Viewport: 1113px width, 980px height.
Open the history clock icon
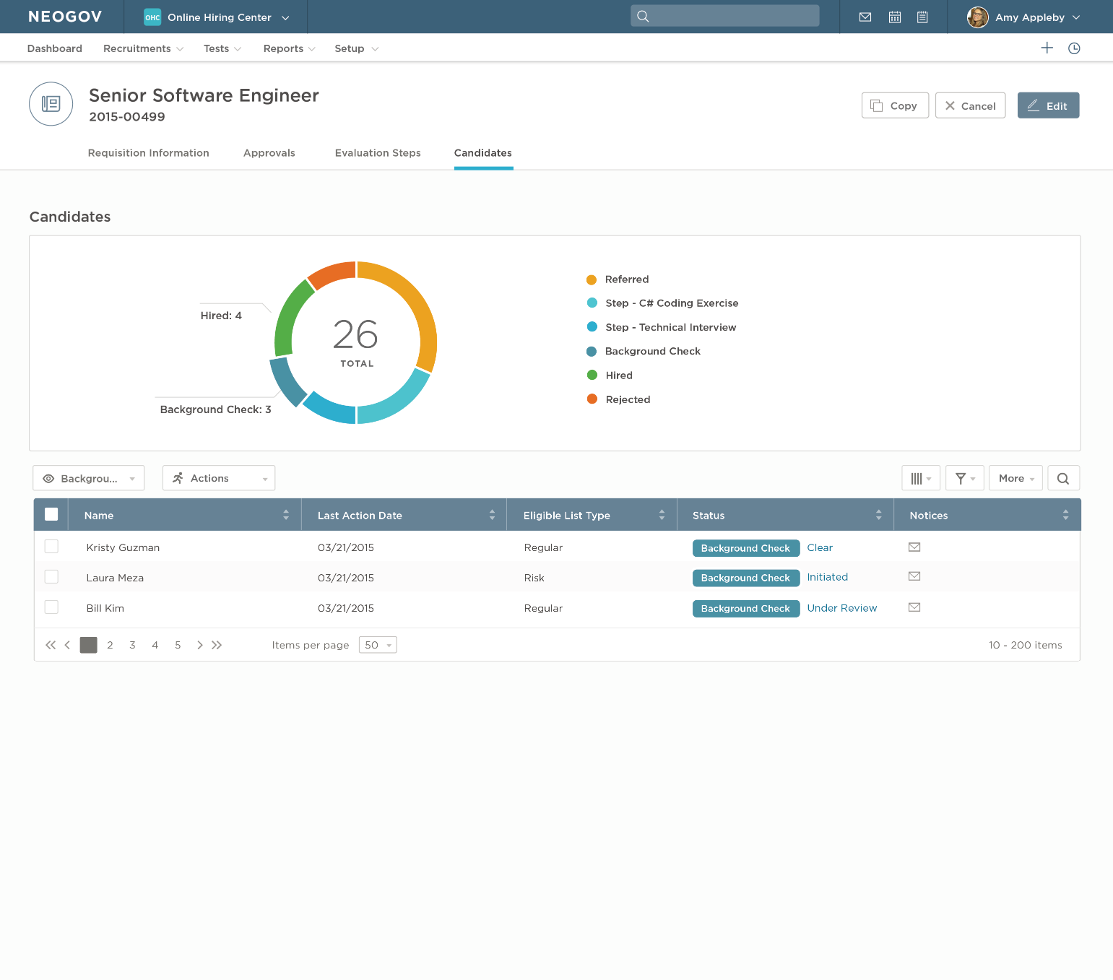[1074, 48]
